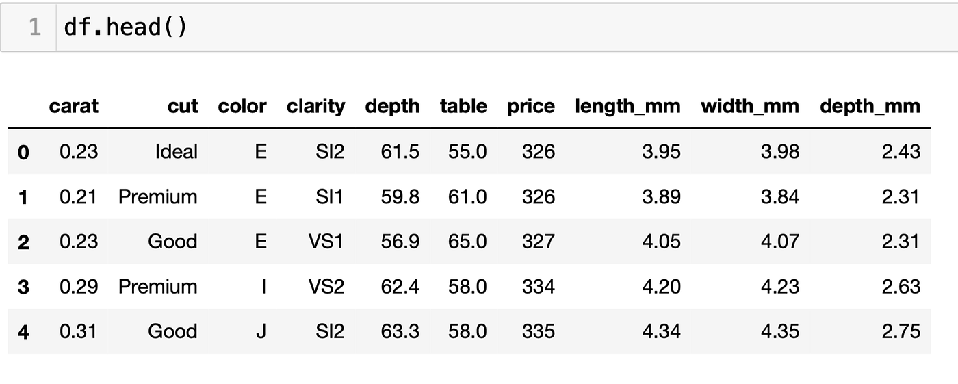Click the Ideal cut cell

tap(177, 151)
